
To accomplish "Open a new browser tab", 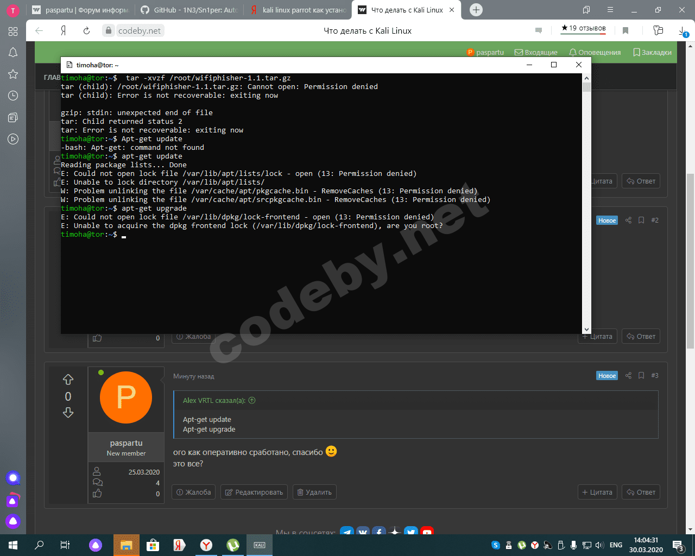I will click(476, 10).
